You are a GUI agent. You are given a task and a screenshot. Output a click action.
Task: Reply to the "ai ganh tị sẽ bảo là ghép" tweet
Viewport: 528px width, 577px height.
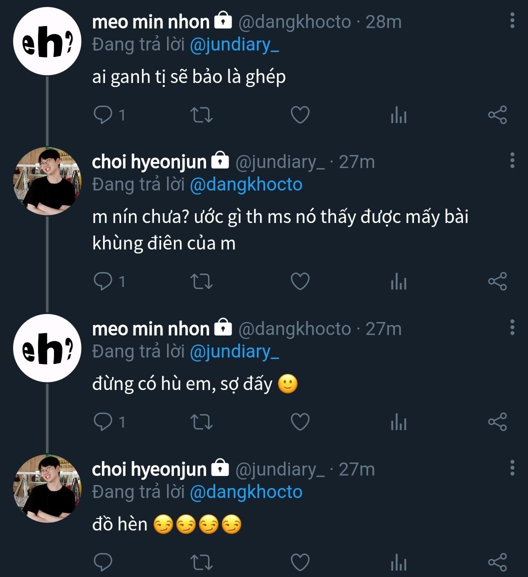coord(103,115)
